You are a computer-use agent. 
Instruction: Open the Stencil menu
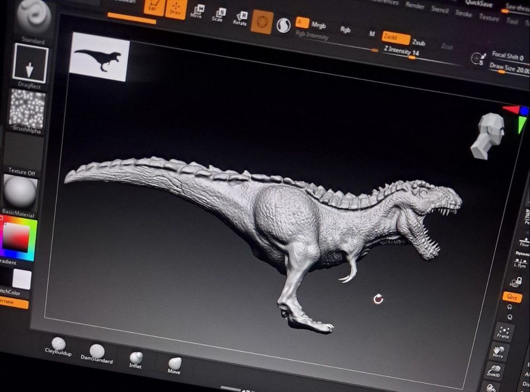(x=439, y=10)
